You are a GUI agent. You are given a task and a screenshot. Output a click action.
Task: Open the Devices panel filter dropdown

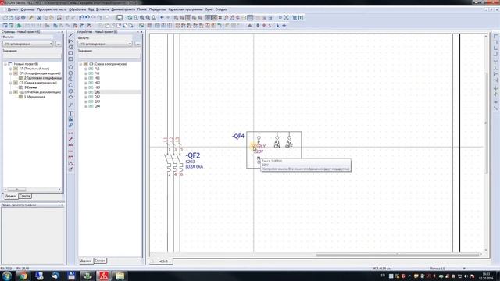105,44
